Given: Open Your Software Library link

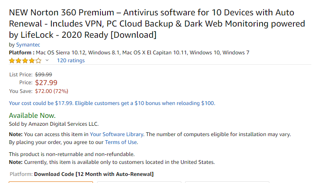Looking at the screenshot, I should (x=117, y=134).
